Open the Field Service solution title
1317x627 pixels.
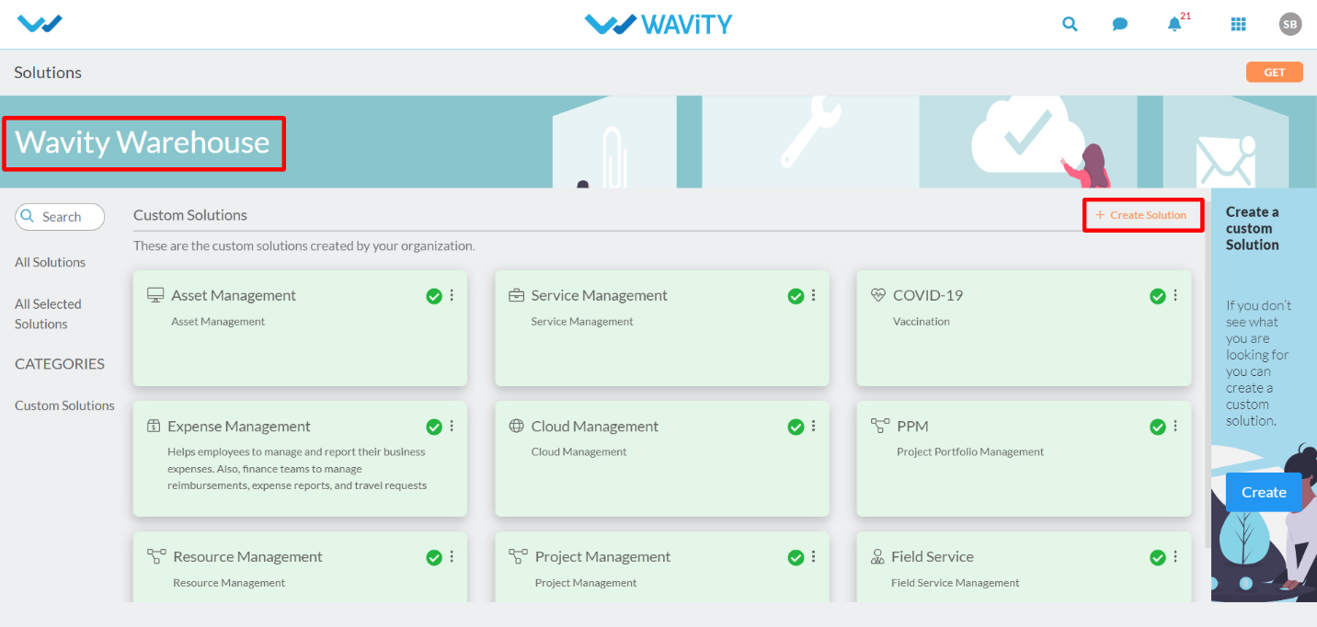(x=933, y=556)
